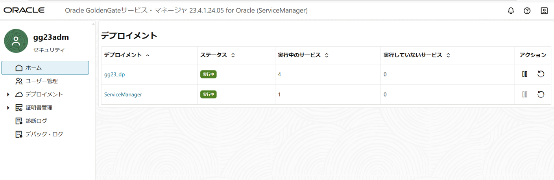Click running services value 1
Viewport: 554px width, 180px height.
click(x=279, y=95)
